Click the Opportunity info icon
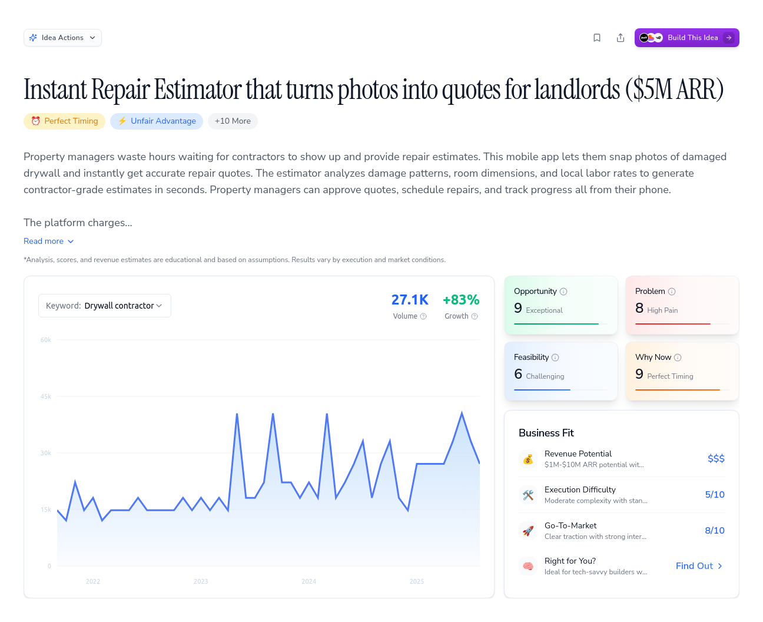The image size is (763, 622). (x=563, y=292)
